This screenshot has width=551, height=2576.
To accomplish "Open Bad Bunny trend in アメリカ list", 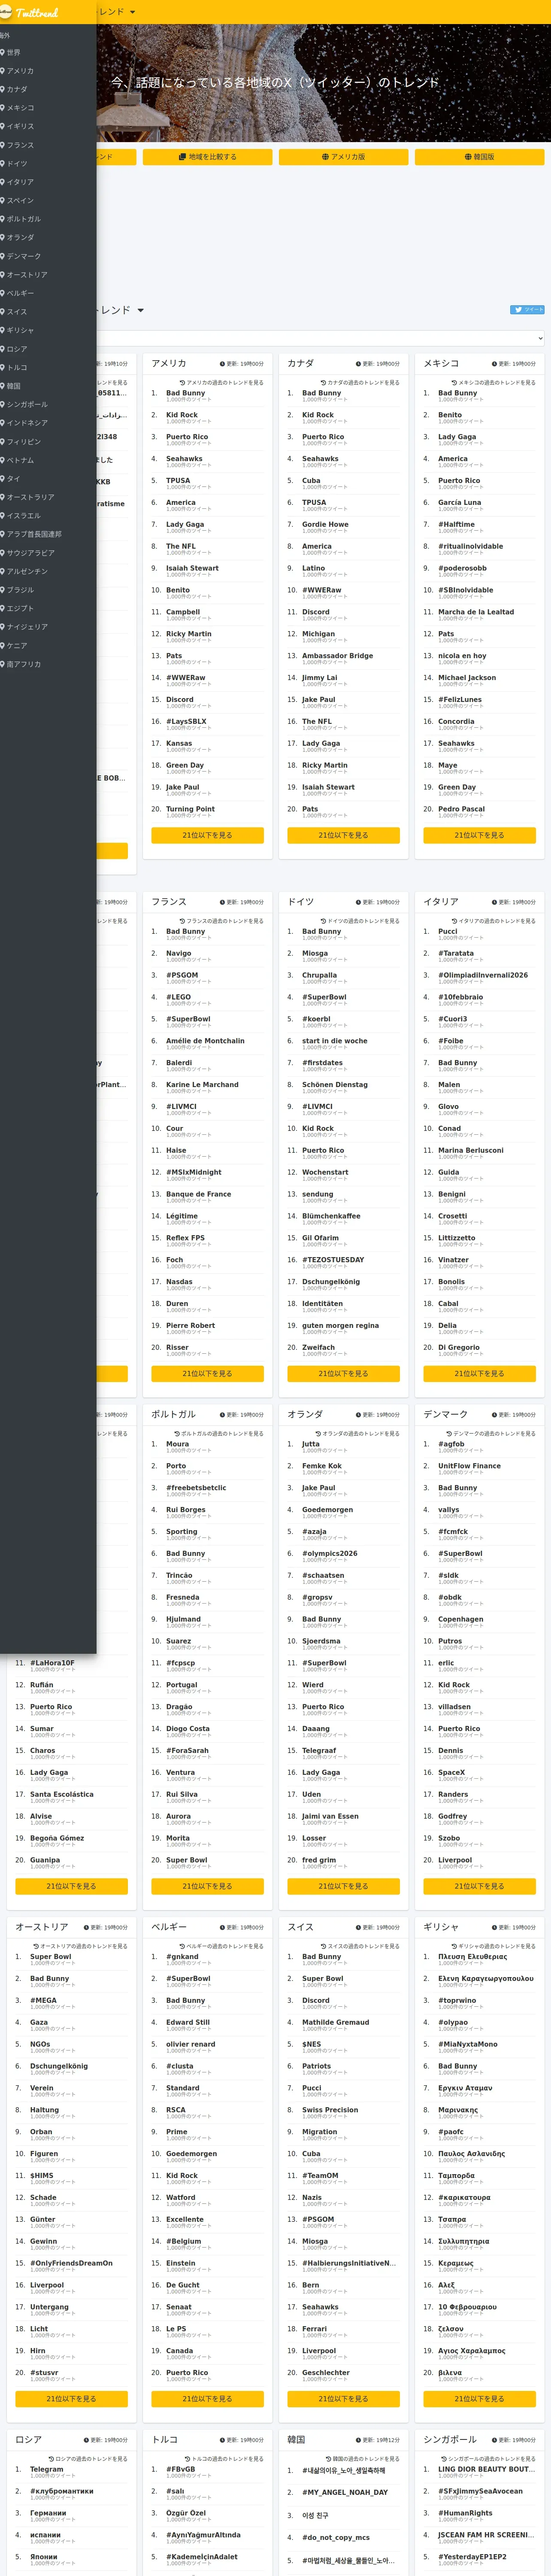I will [185, 393].
